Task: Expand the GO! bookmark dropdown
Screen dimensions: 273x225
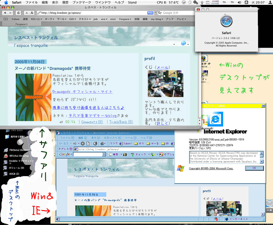Action: (x=72, y=19)
